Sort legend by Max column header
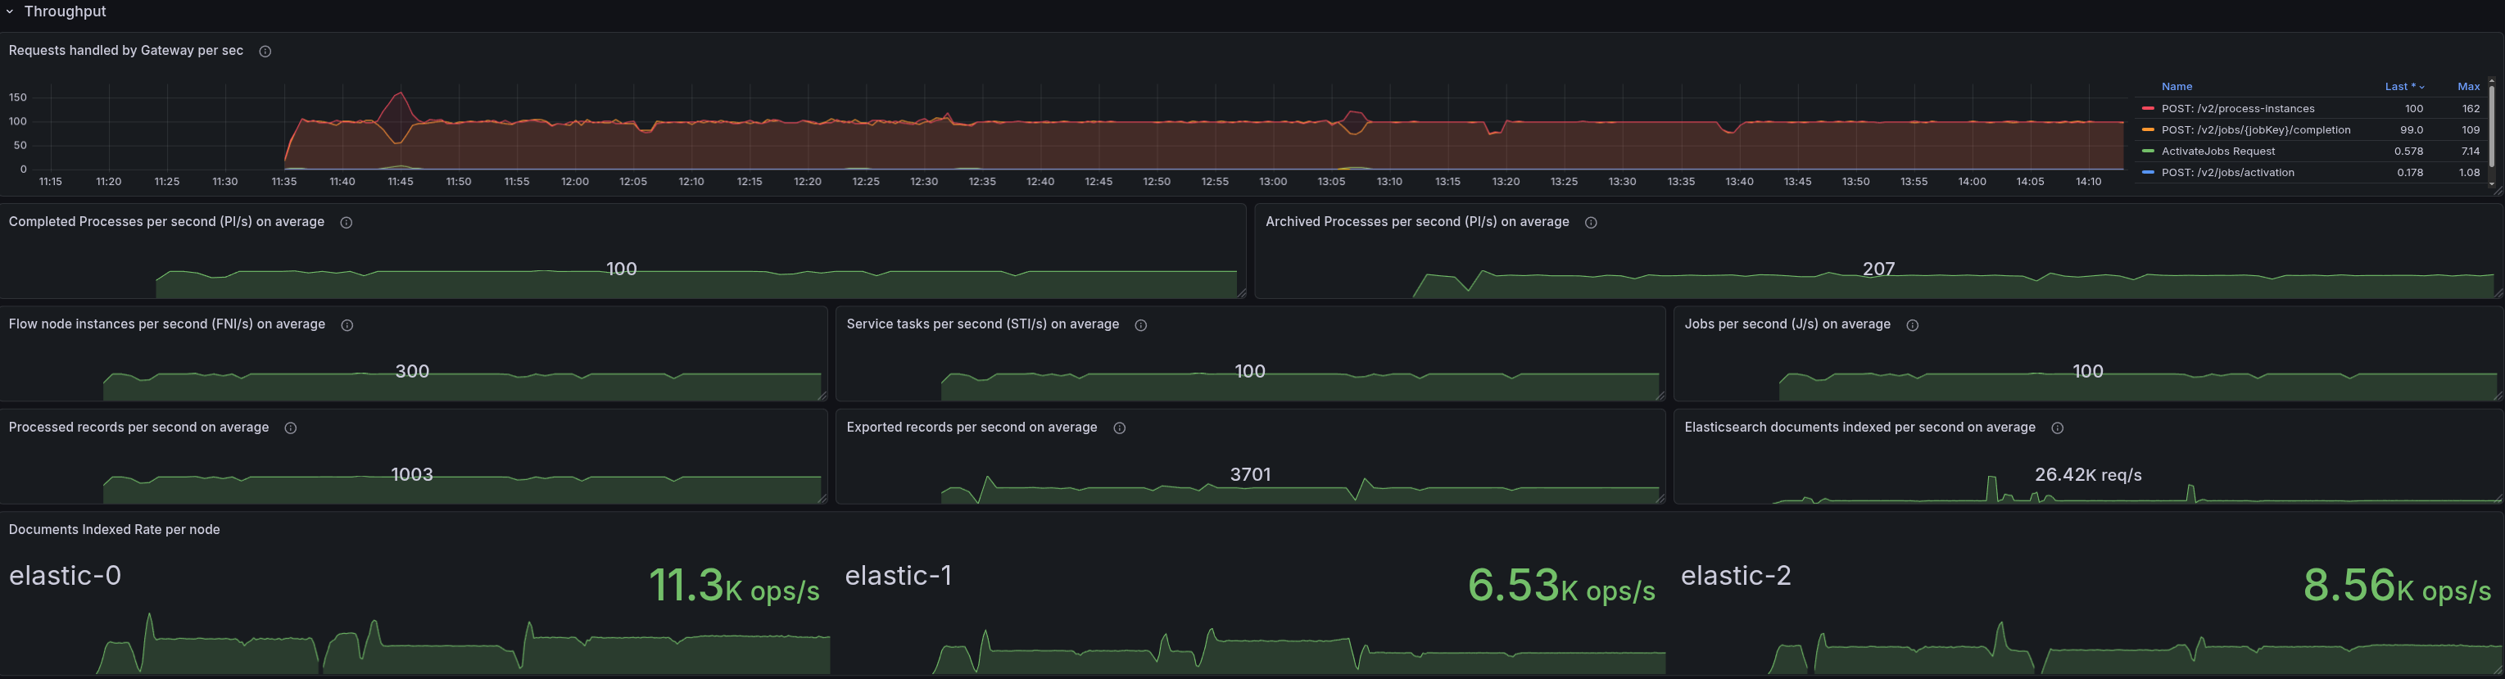 click(x=2467, y=87)
